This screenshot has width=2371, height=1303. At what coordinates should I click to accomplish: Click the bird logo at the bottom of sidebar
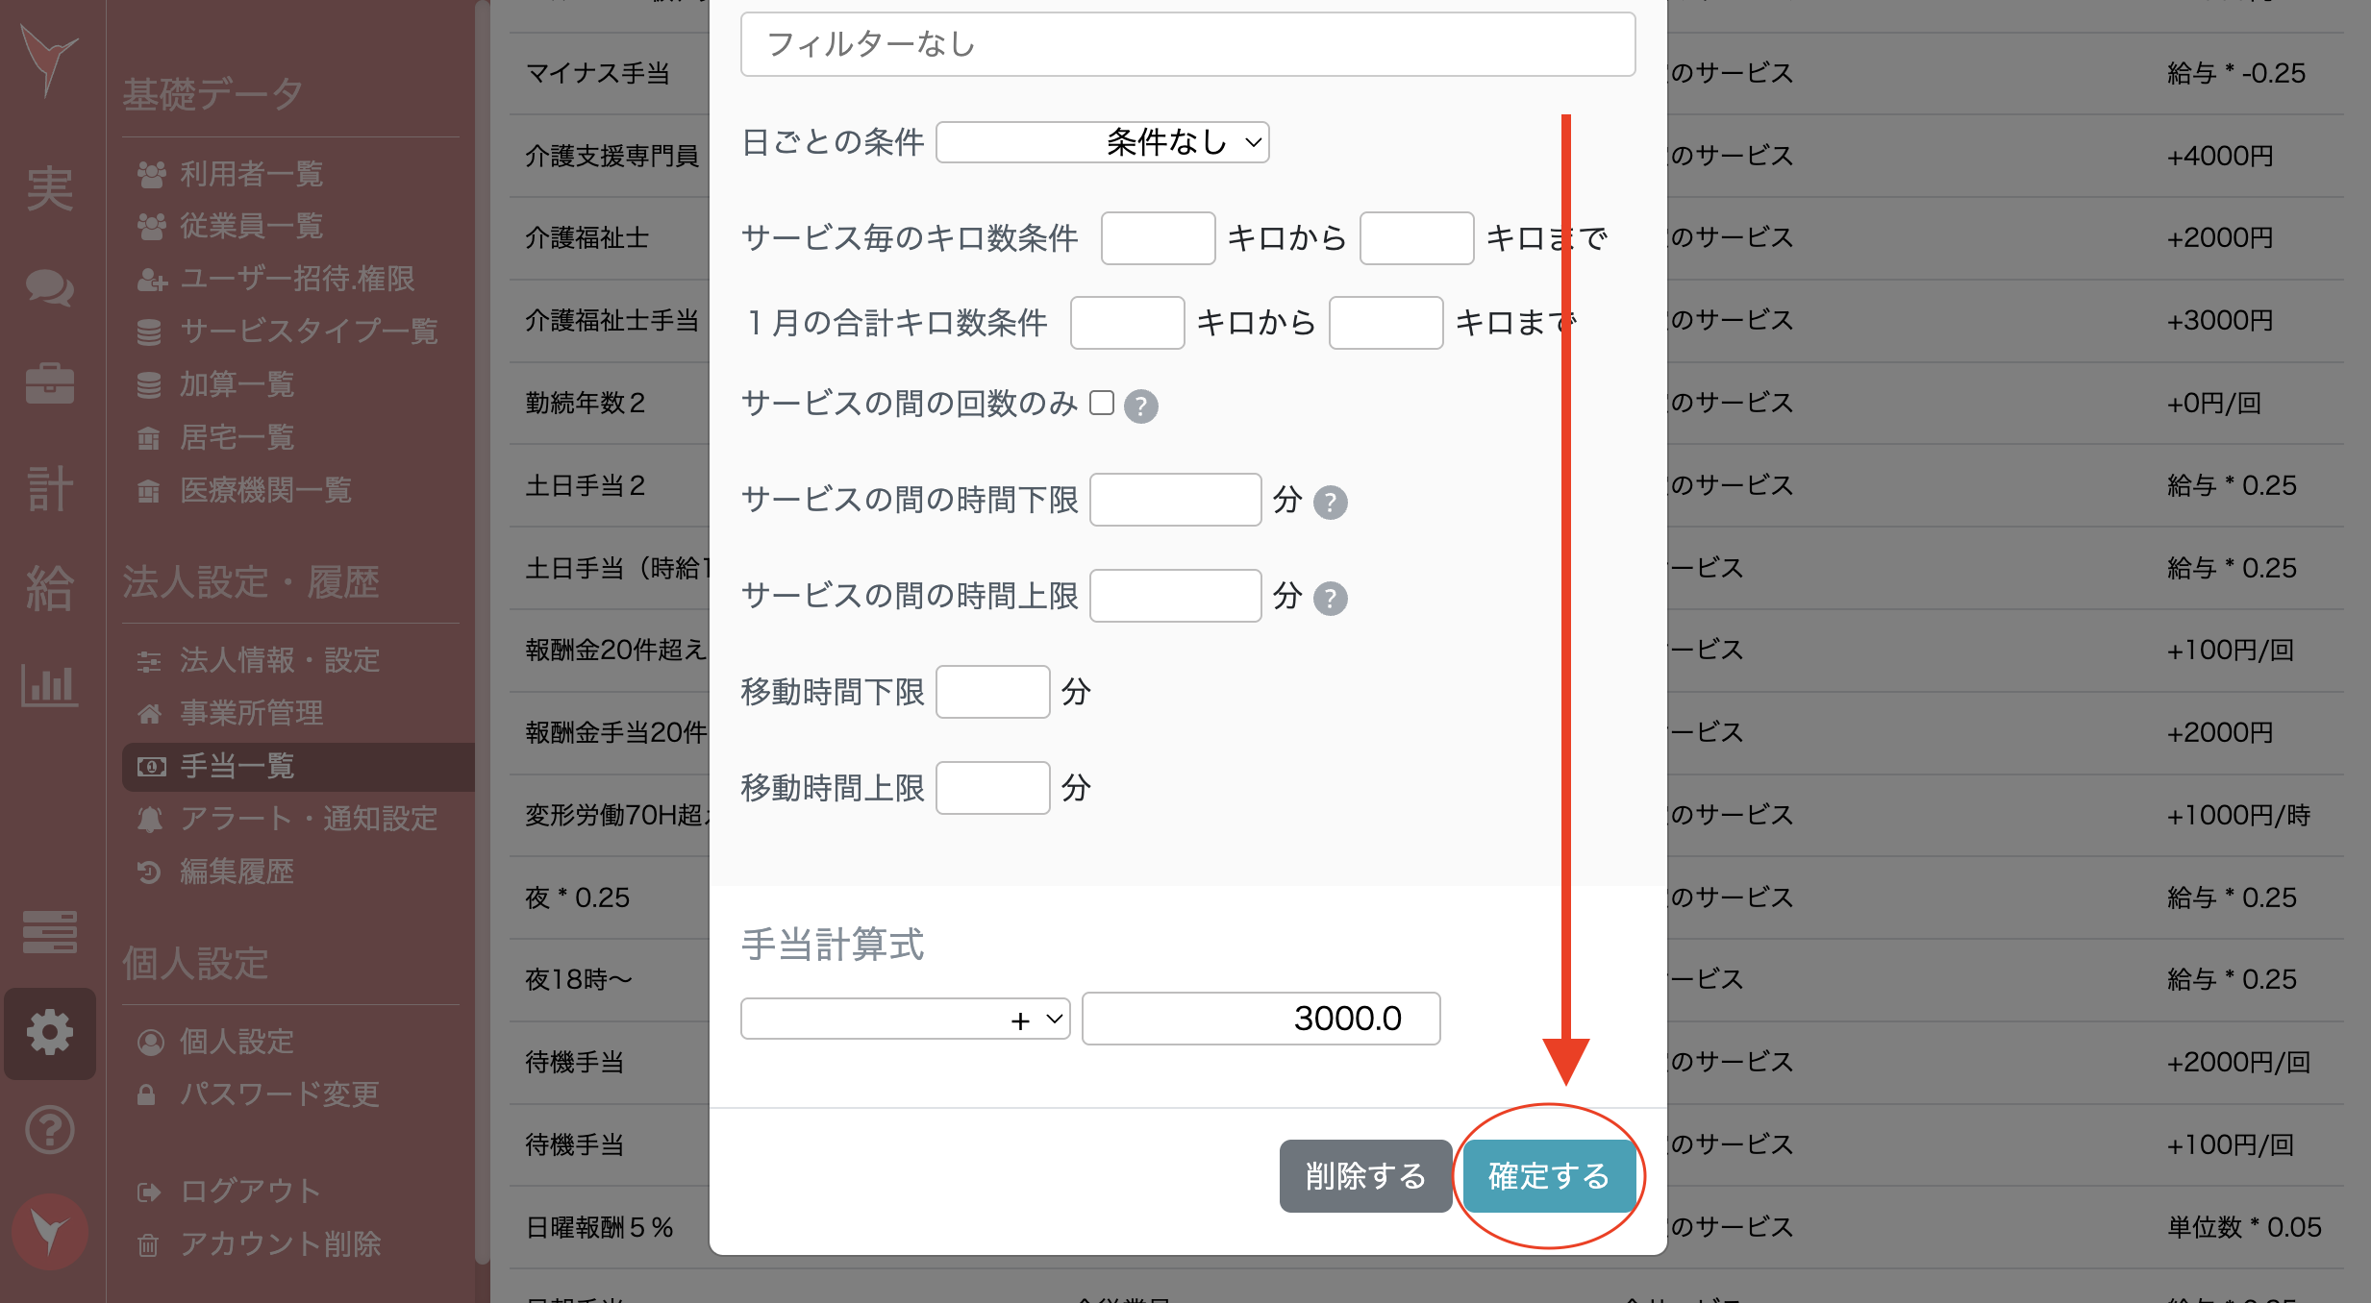49,1231
